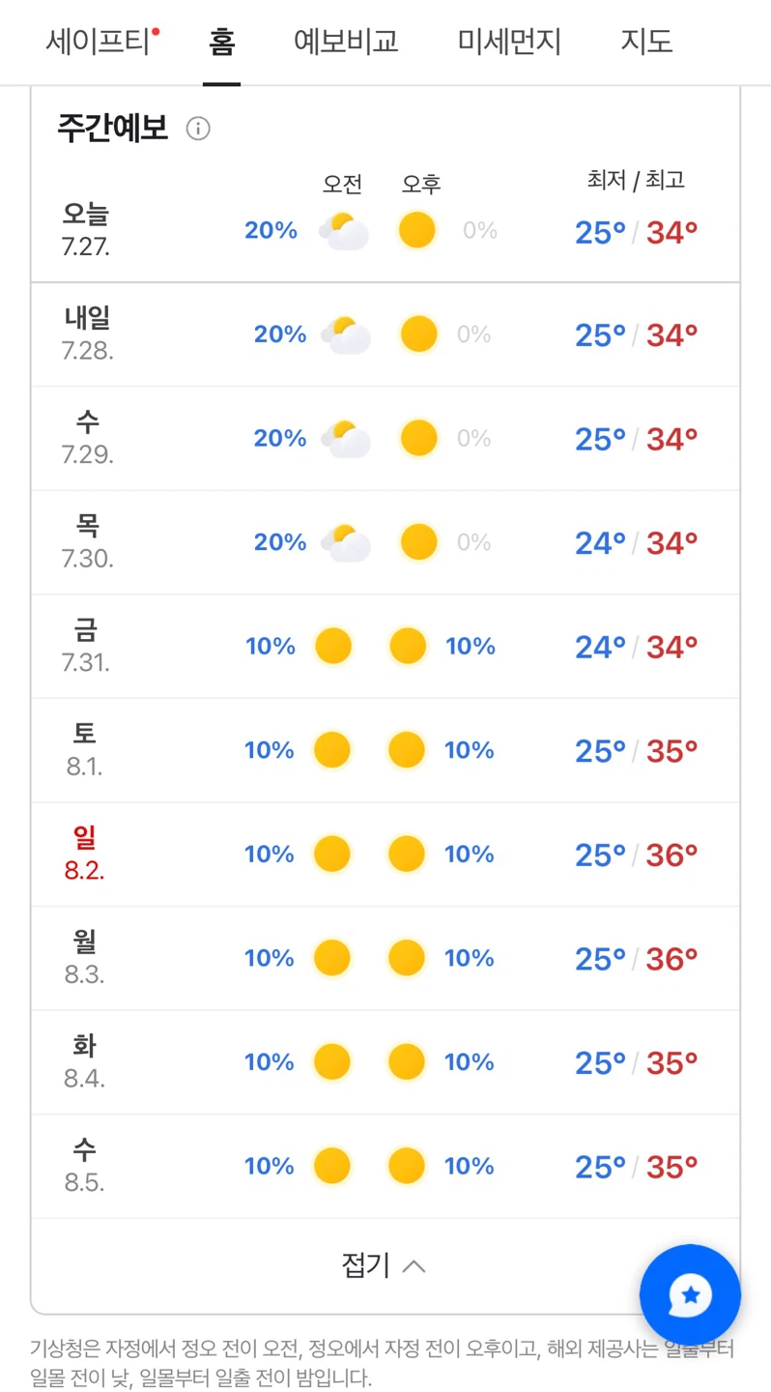Tap the 목 7.30. morning cloud icon
The width and height of the screenshot is (771, 1392).
(x=346, y=543)
